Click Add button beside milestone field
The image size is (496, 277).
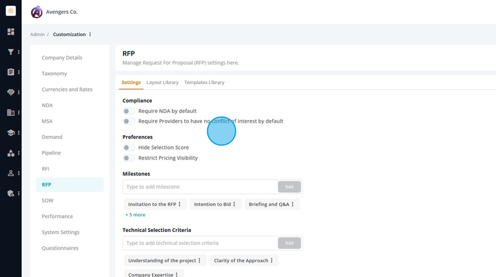[x=289, y=187]
